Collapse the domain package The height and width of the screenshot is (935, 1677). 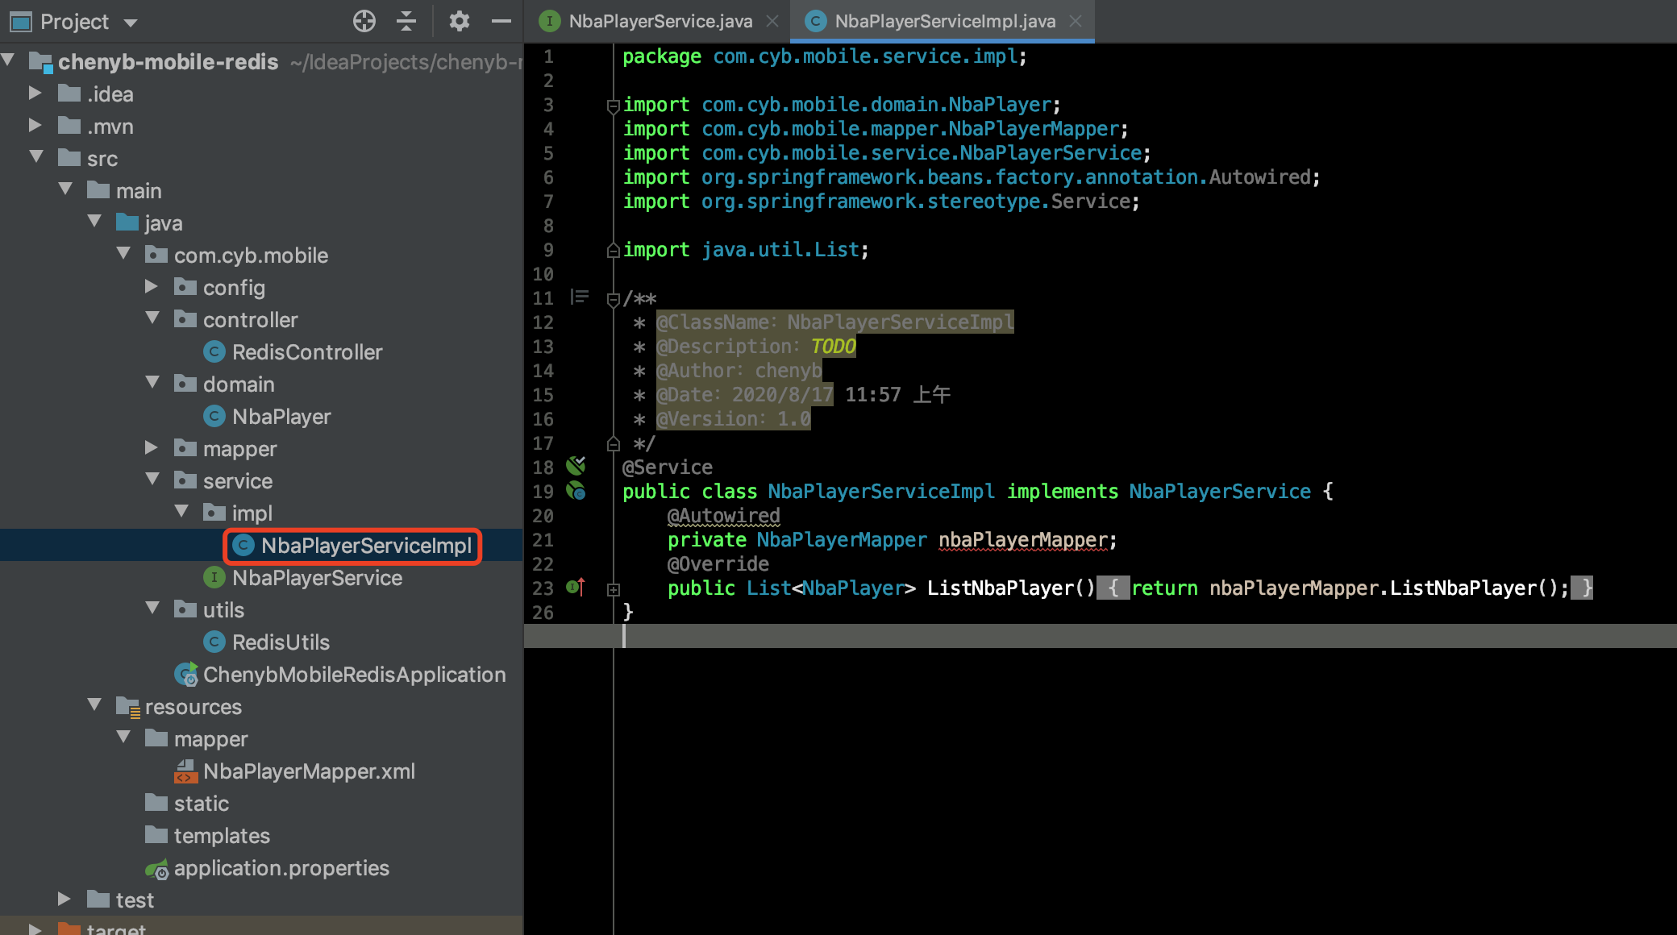pyautogui.click(x=153, y=383)
